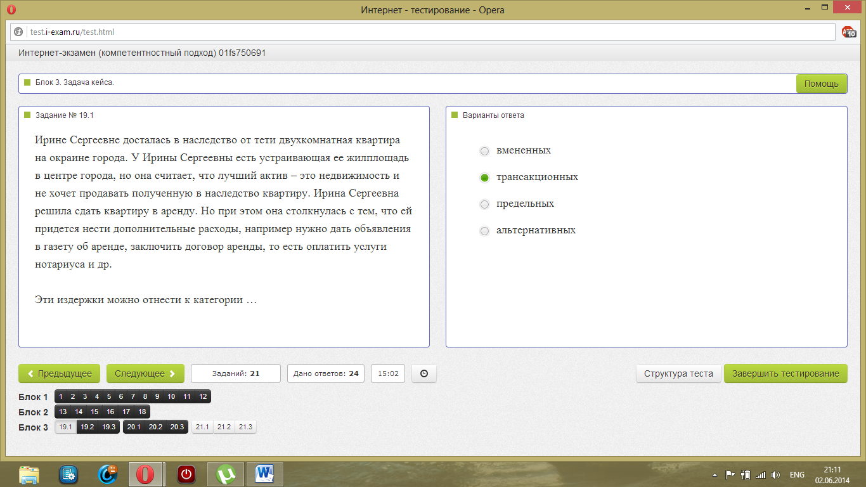Screen dimensions: 866x487
Task: Click the Заданий: 21 counter
Action: (x=236, y=373)
